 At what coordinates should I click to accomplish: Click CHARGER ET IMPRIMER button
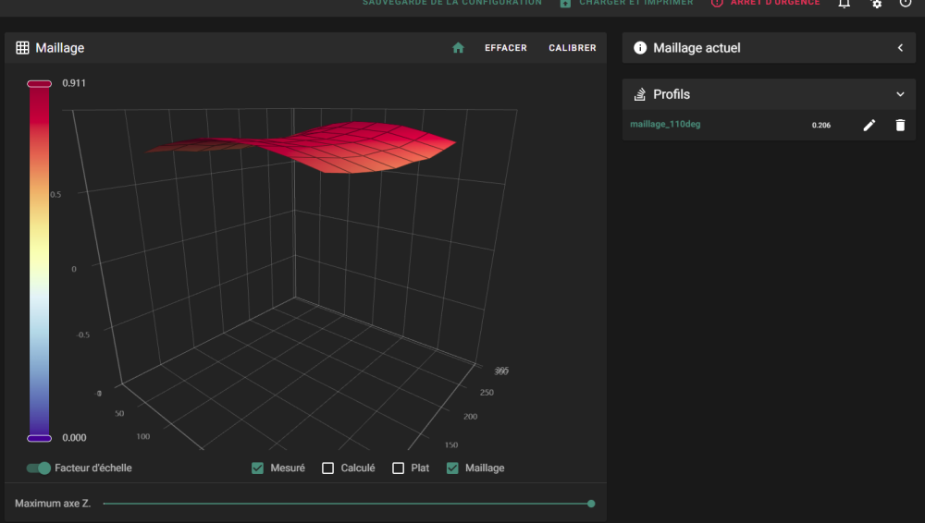[x=626, y=3]
